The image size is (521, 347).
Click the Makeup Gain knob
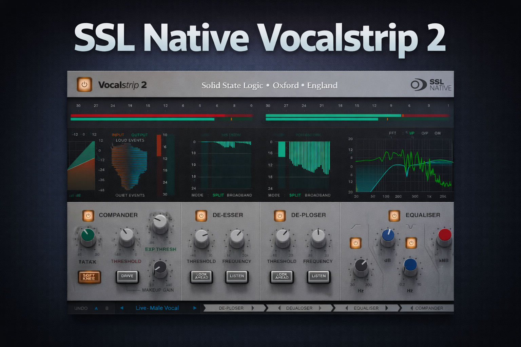160,268
